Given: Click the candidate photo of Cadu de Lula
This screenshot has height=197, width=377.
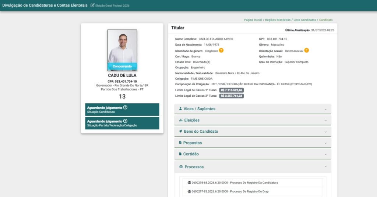Looking at the screenshot, I should click(122, 50).
